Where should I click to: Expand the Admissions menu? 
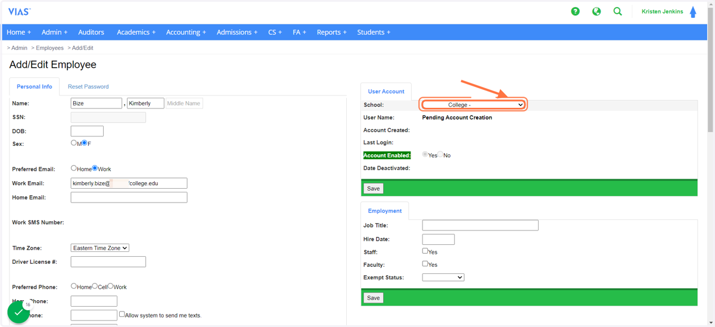tap(237, 32)
